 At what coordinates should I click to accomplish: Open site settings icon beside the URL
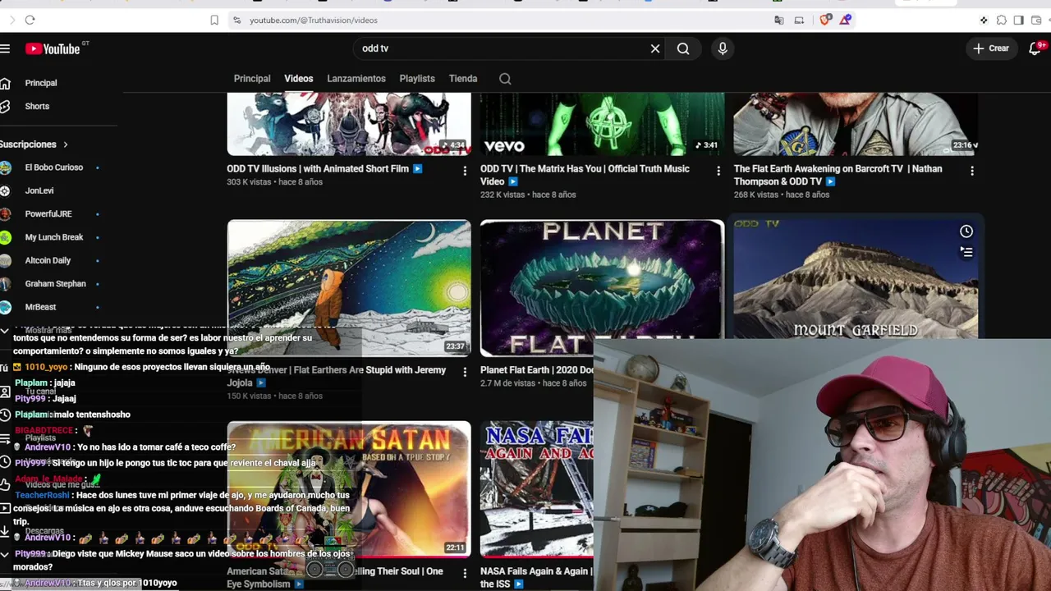coord(236,20)
